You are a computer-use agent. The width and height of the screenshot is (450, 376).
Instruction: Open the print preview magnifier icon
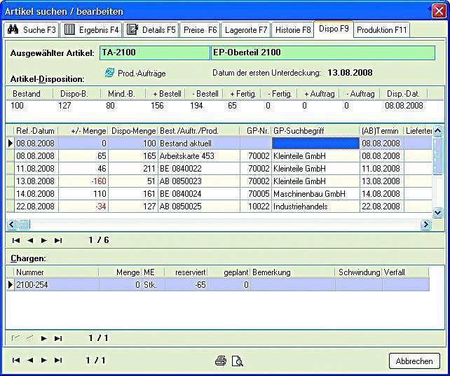pyautogui.click(x=238, y=361)
